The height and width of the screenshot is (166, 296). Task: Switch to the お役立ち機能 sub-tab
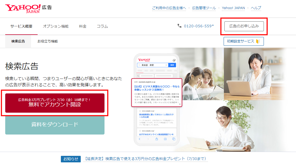[48, 41]
